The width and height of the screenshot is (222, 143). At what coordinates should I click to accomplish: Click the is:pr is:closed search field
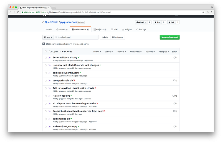point(76,37)
